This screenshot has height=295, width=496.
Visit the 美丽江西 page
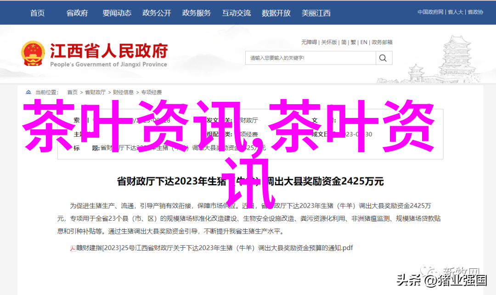click(316, 13)
